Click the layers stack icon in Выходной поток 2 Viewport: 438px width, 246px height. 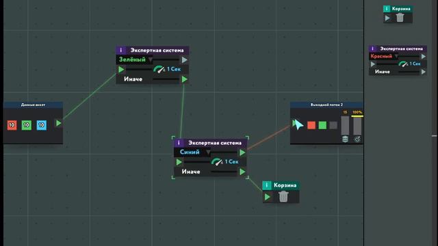pos(345,139)
